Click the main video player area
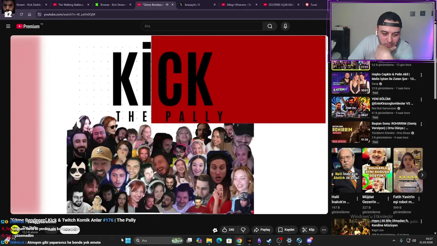Image resolution: width=437 pixels, height=246 pixels. tap(169, 125)
